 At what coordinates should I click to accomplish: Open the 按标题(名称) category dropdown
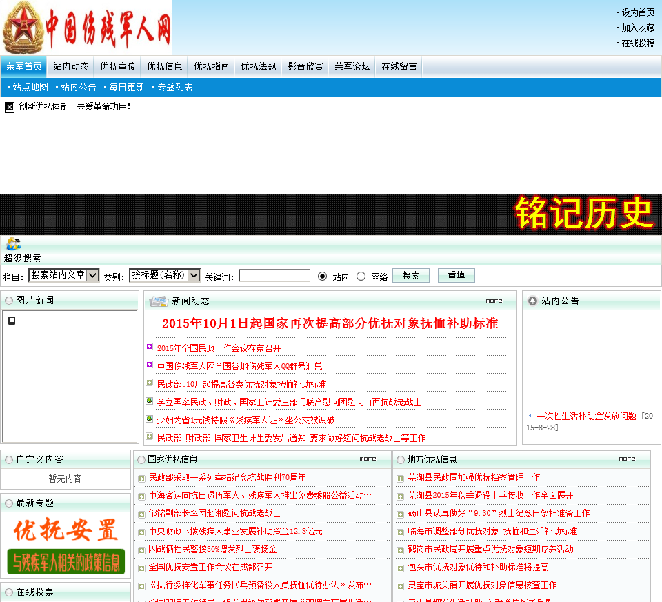tap(165, 275)
